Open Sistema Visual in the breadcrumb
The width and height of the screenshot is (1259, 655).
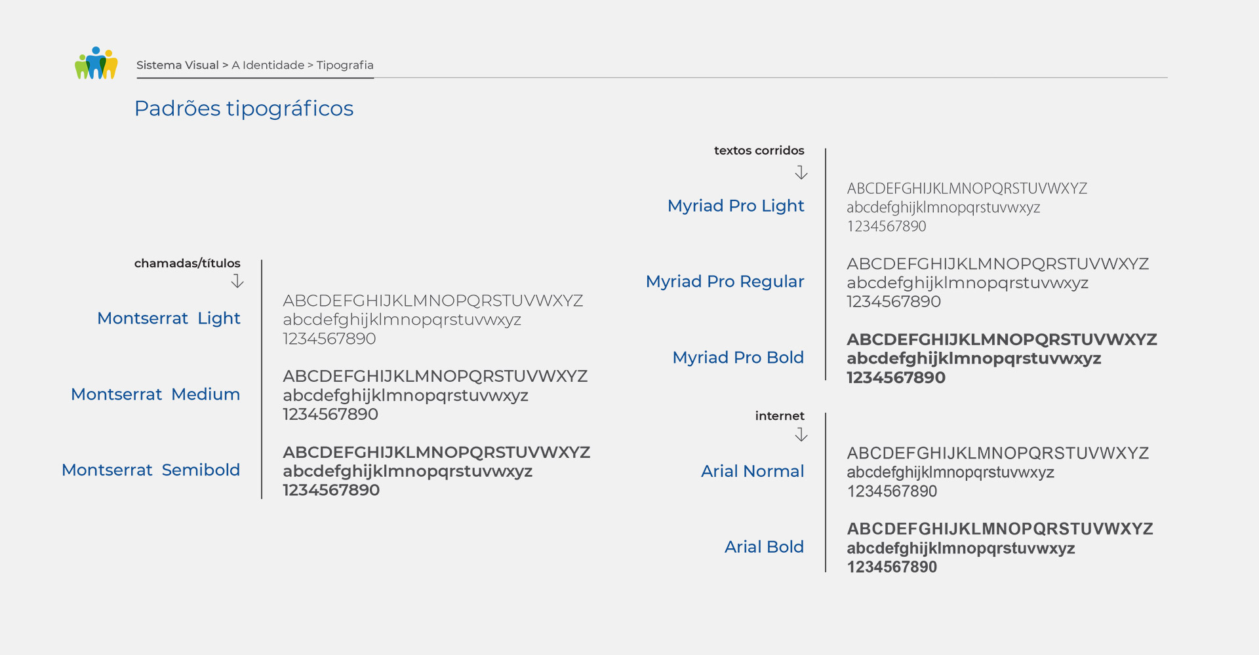tap(177, 65)
